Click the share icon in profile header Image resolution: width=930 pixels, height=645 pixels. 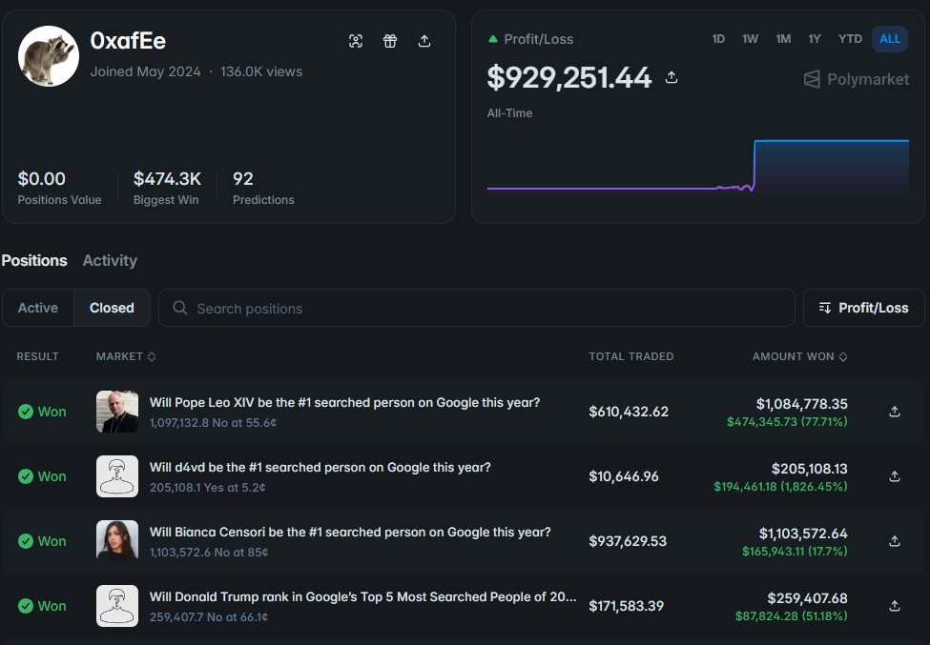point(424,41)
